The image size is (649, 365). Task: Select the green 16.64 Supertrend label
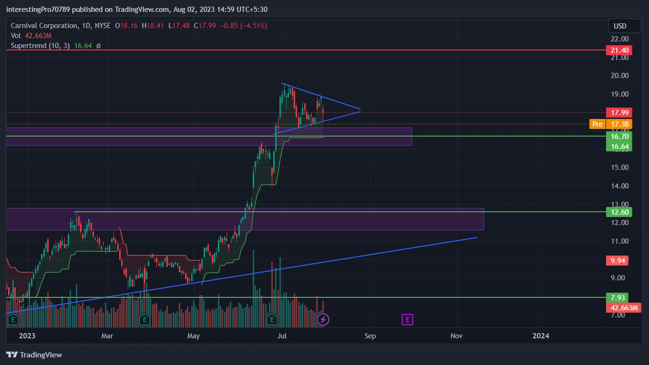(x=618, y=147)
